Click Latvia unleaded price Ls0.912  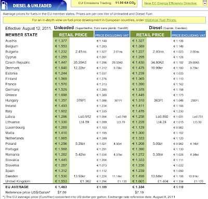coord(85,117)
